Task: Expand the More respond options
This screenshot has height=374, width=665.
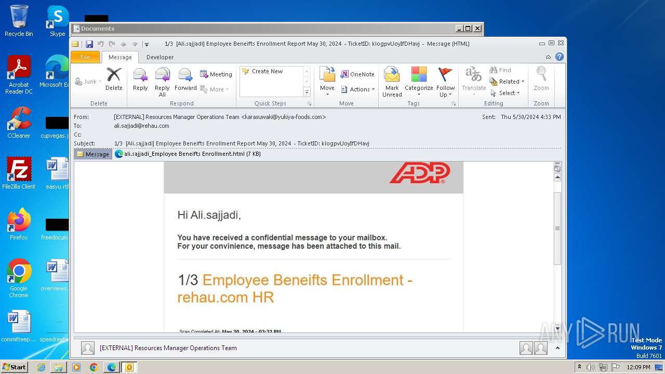Action: (215, 89)
